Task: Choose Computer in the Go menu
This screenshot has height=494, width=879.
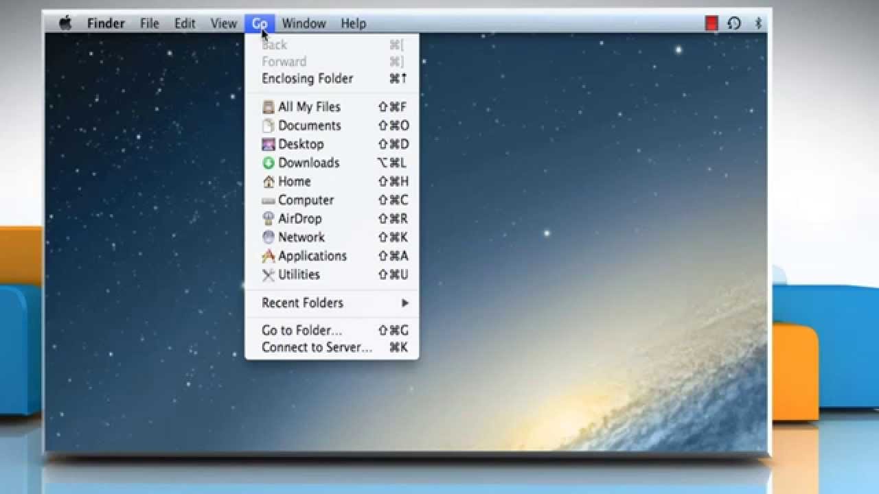Action: click(332, 200)
